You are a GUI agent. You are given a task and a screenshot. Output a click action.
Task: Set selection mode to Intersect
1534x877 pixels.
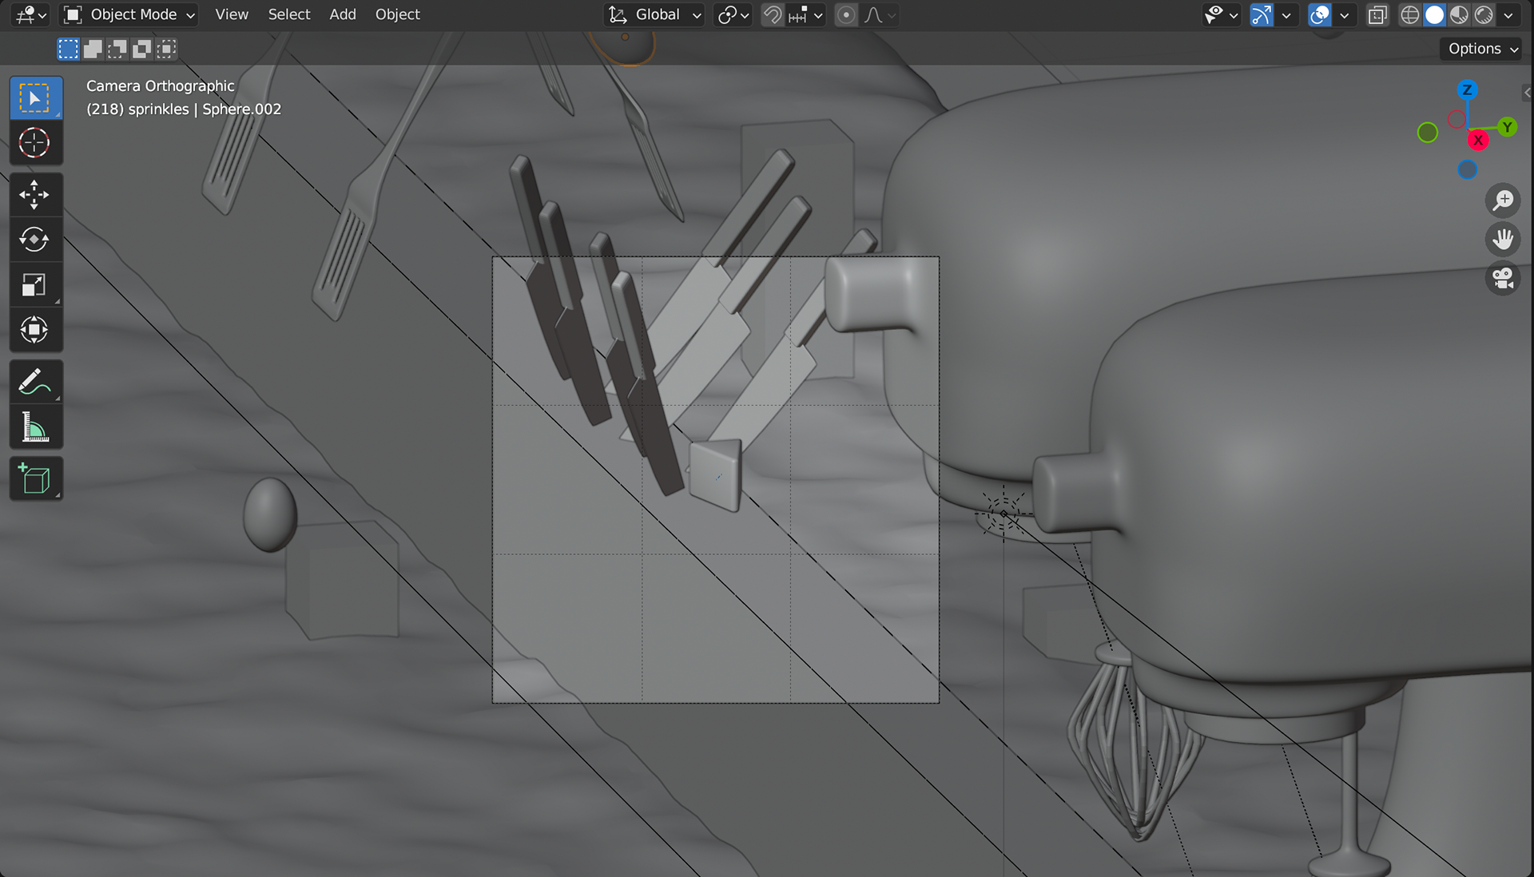pyautogui.click(x=166, y=50)
